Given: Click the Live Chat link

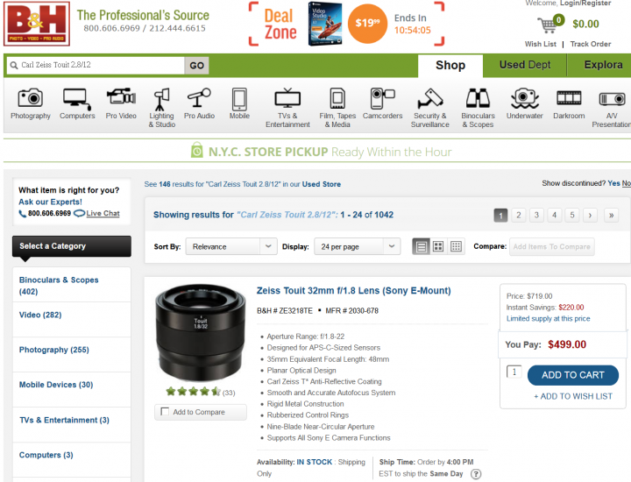Looking at the screenshot, I should [x=103, y=213].
